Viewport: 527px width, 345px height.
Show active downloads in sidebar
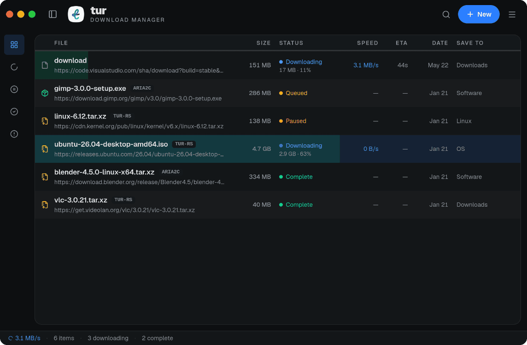[x=14, y=67]
